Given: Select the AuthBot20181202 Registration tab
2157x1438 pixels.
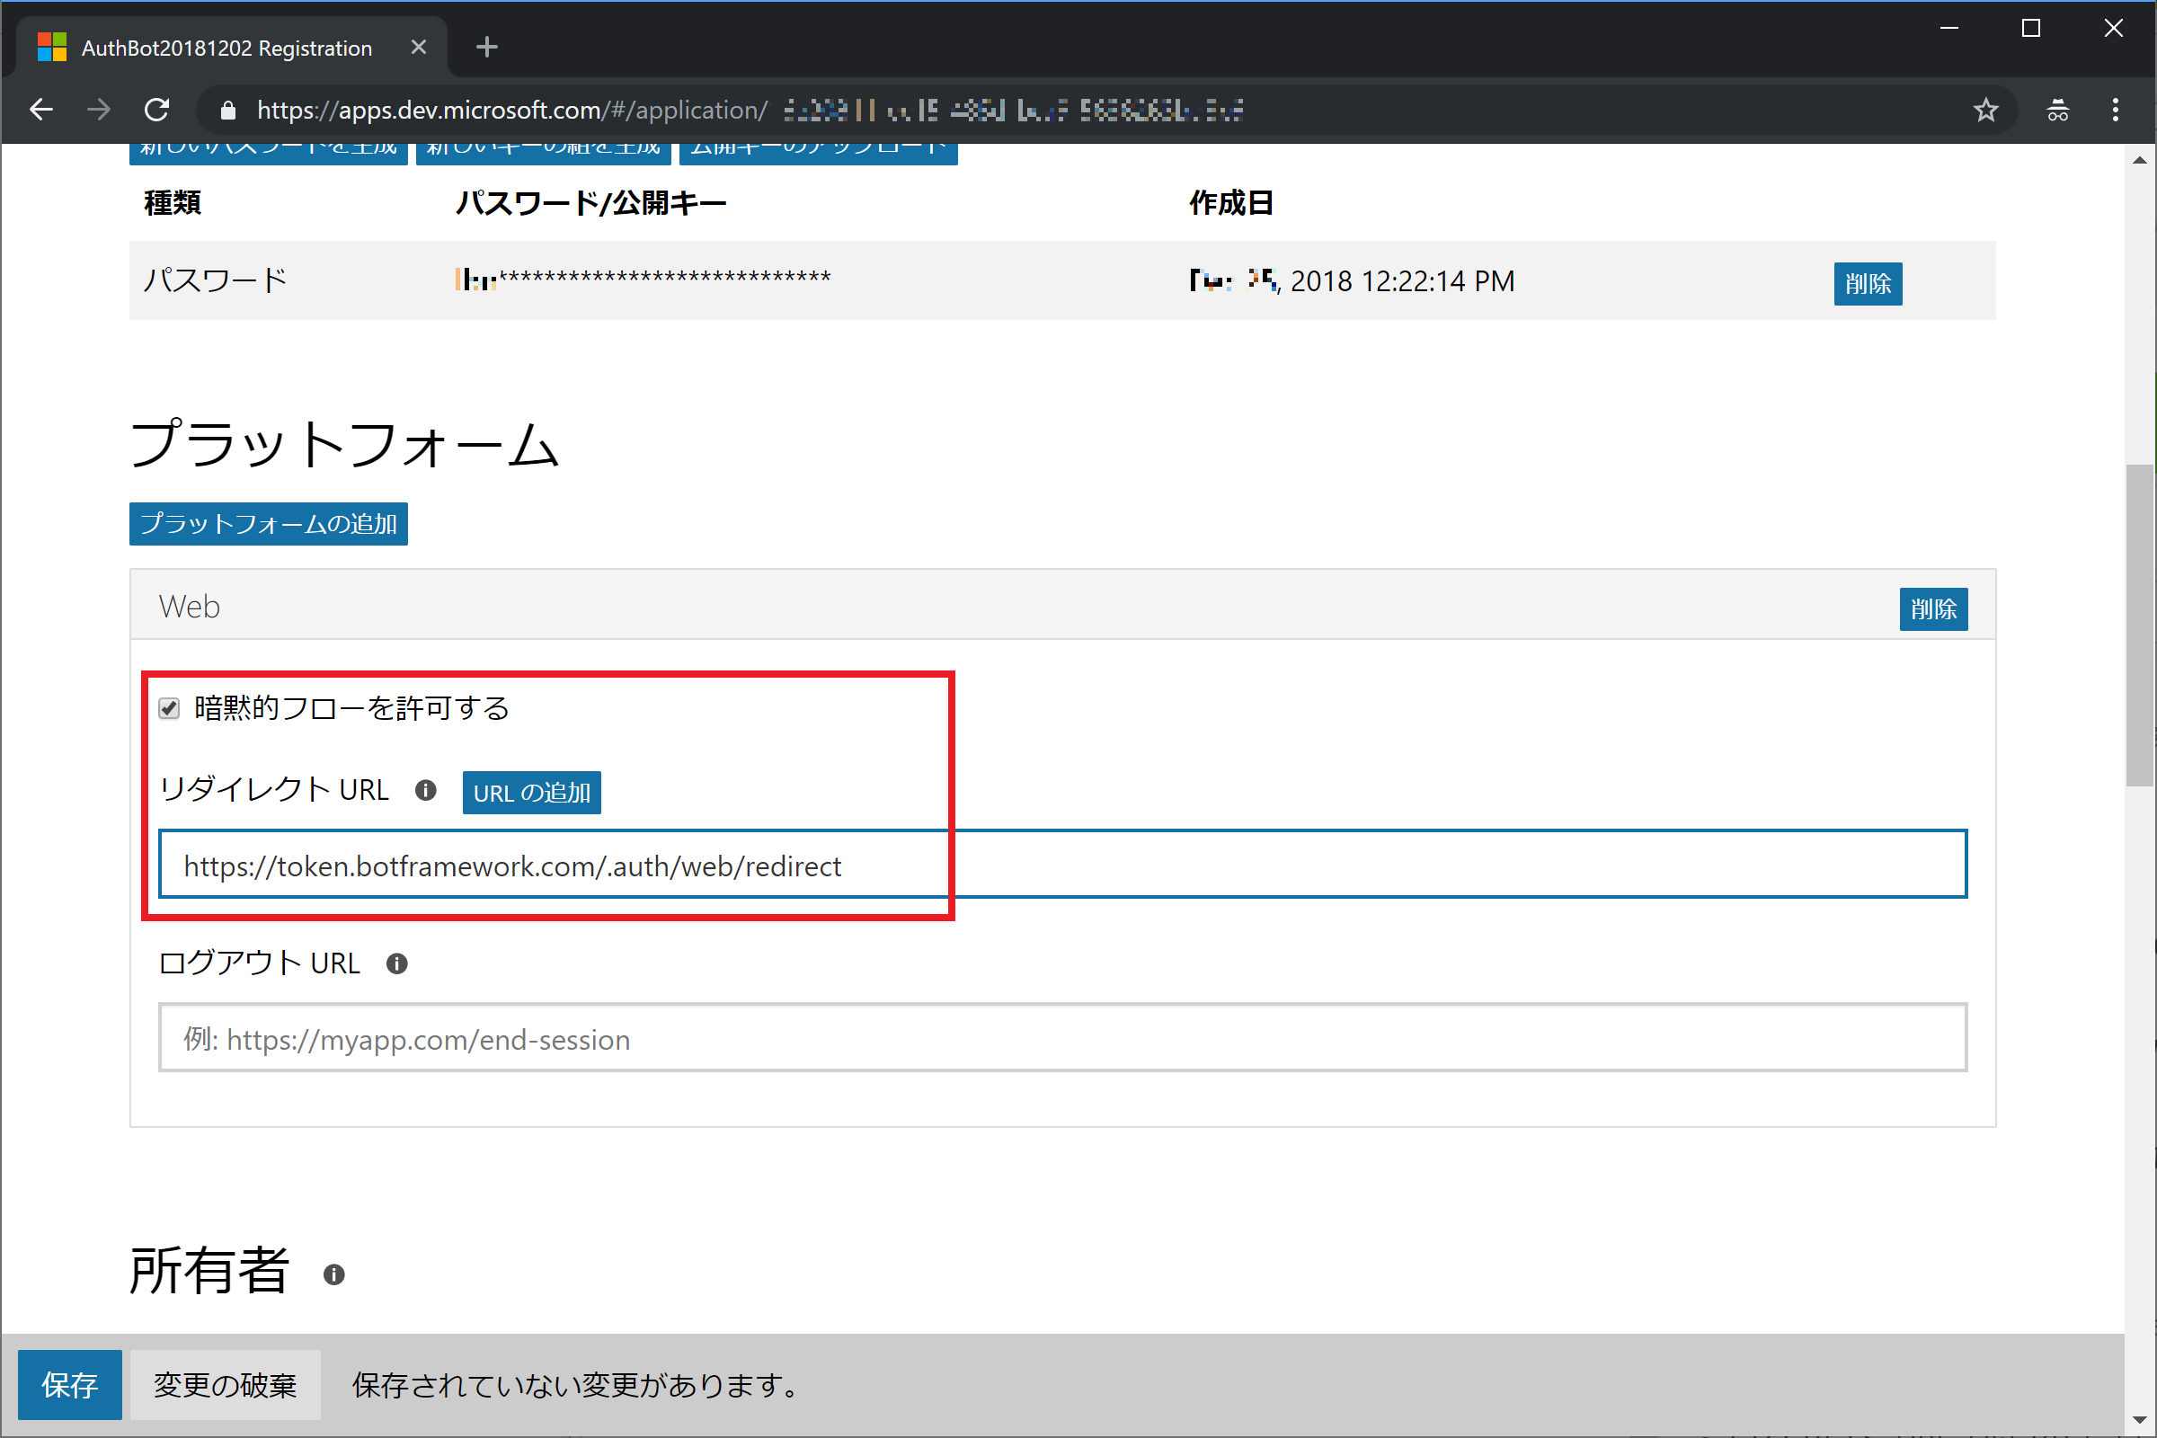Looking at the screenshot, I should (226, 48).
